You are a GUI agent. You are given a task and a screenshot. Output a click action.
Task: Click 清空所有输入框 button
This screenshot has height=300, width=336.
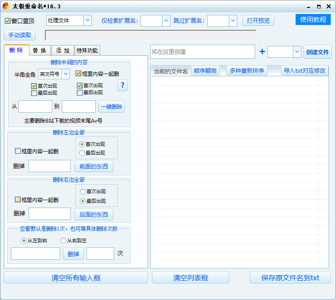pyautogui.click(x=76, y=278)
